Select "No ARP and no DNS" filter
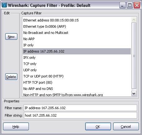 pos(77,89)
